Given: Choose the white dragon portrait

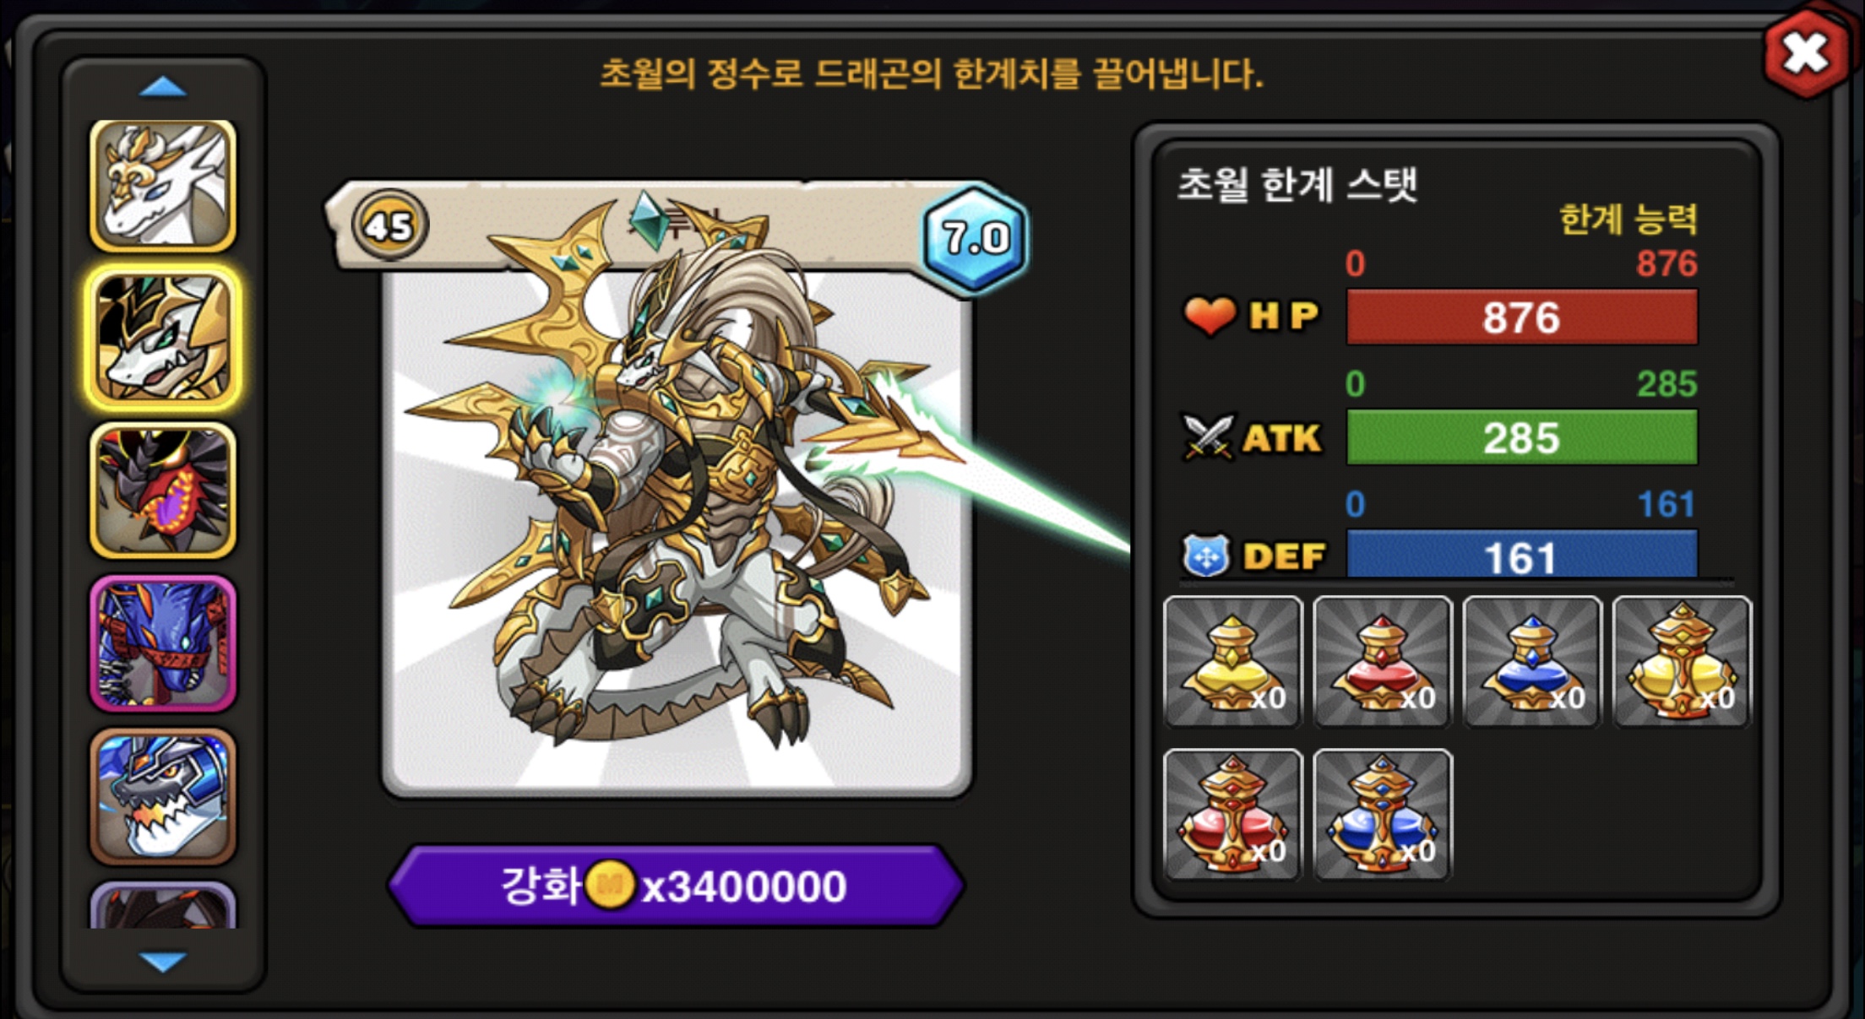Looking at the screenshot, I should 163,186.
